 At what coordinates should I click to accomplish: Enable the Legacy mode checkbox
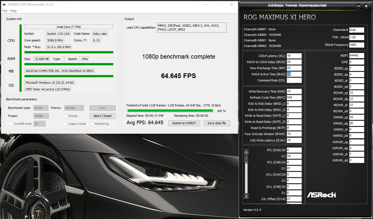coord(66,124)
